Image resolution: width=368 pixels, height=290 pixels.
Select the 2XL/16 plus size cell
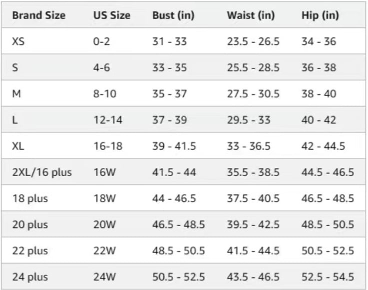[42, 172]
